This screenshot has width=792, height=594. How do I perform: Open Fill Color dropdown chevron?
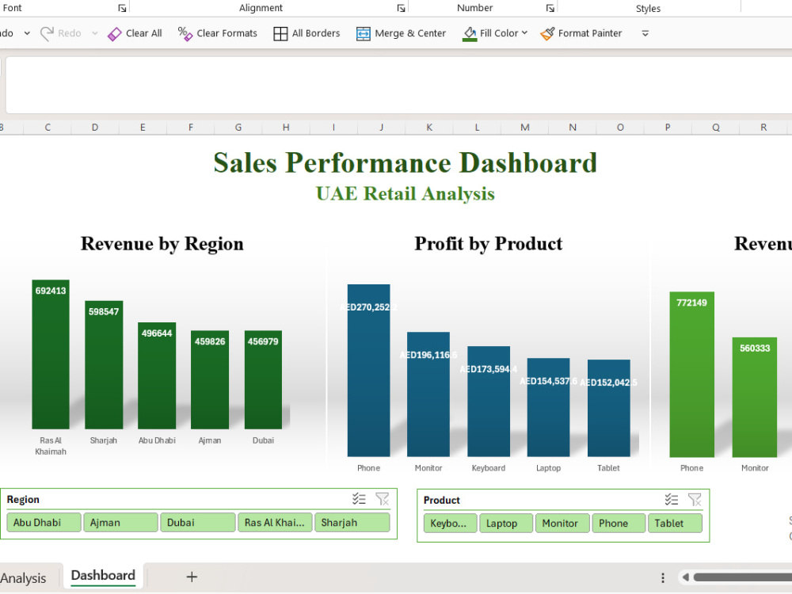click(524, 32)
